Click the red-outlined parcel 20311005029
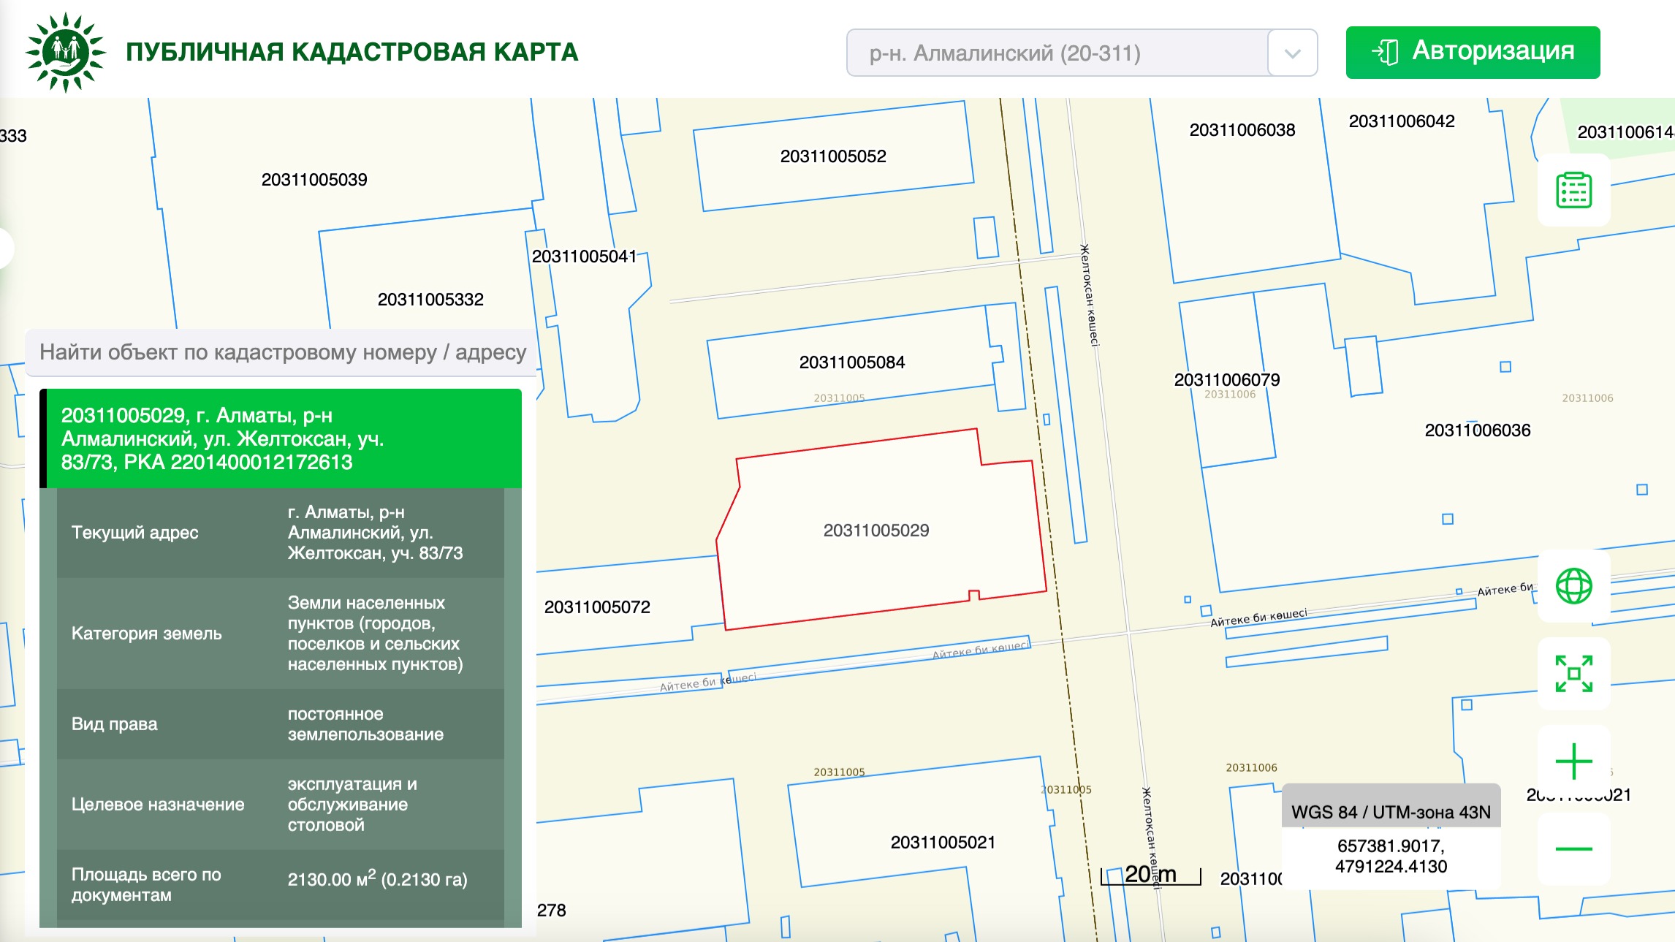 tap(876, 531)
